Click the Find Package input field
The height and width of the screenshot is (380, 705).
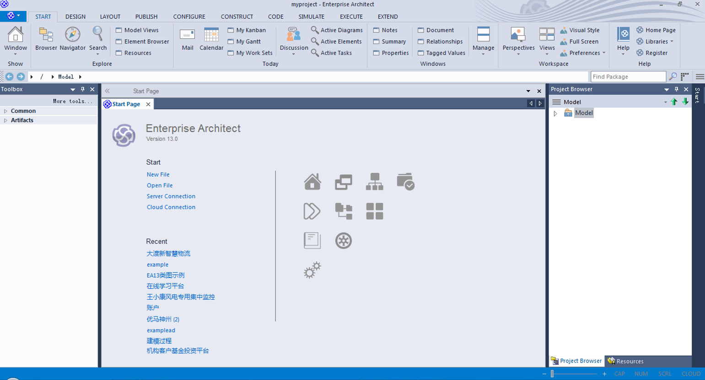click(628, 76)
